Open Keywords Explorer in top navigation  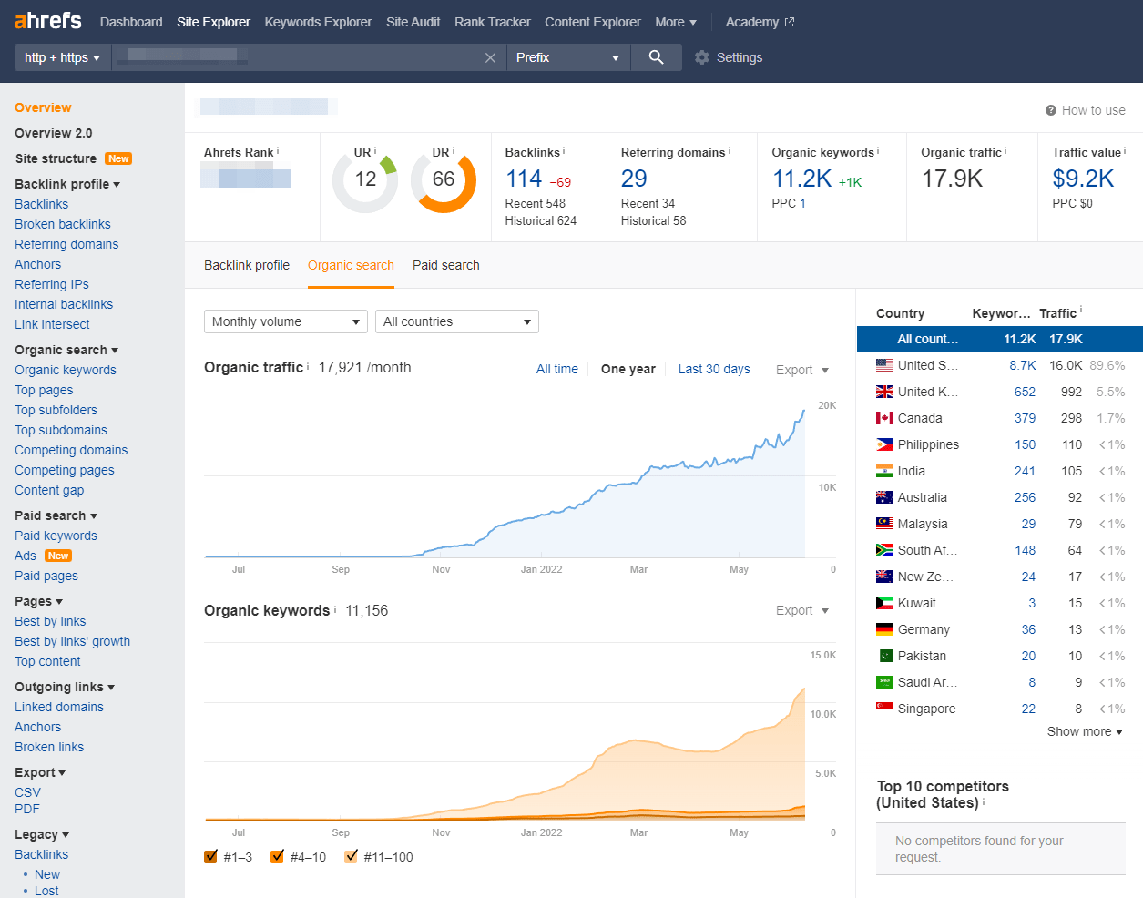pyautogui.click(x=318, y=22)
